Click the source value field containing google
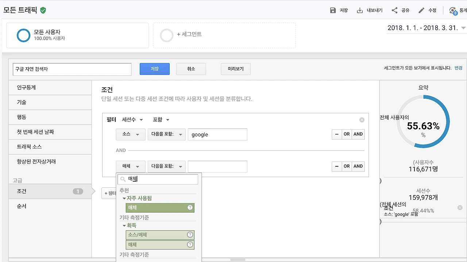The width and height of the screenshot is (467, 262). (x=217, y=134)
